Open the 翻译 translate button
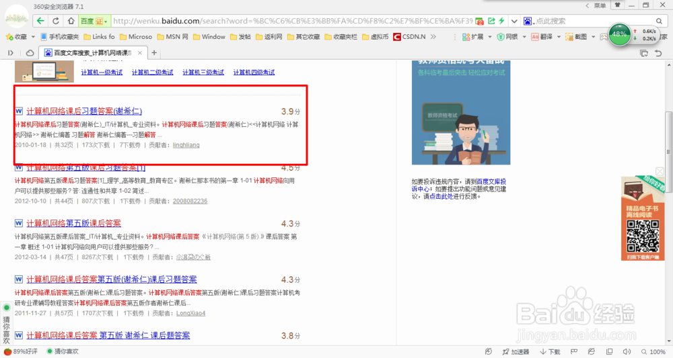The height and width of the screenshot is (358, 673). tap(542, 37)
